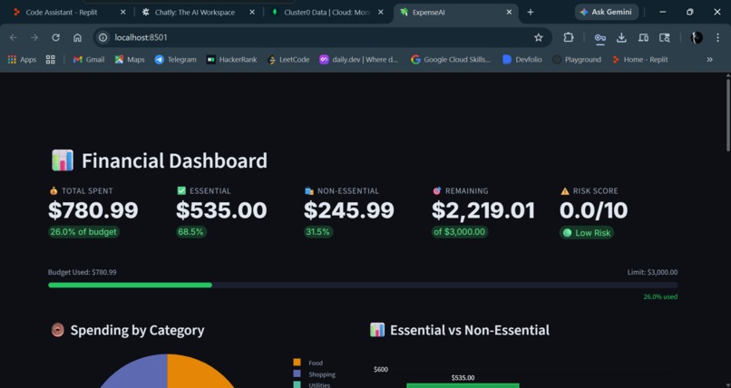Close the Code Assistant - Replit tab
The image size is (731, 388).
(x=123, y=12)
